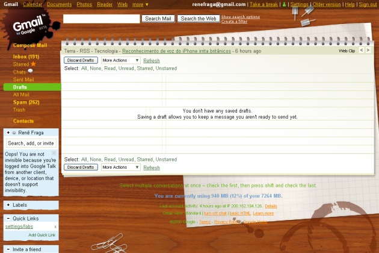Remove the settings/labs quick link
This screenshot has height=253, width=379.
[55, 226]
